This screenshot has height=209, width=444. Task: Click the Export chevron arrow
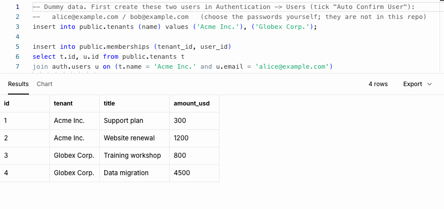pos(430,84)
